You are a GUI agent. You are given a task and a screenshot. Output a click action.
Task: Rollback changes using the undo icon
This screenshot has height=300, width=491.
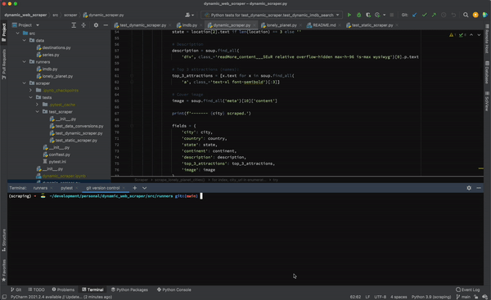[453, 15]
